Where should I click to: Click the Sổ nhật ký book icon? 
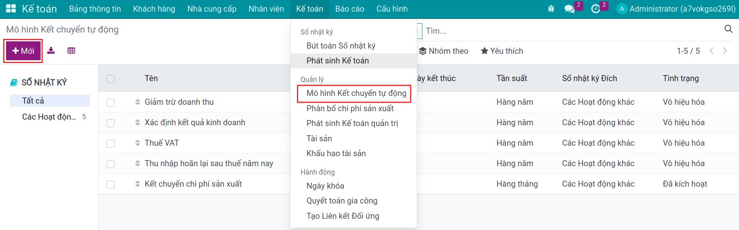(14, 82)
